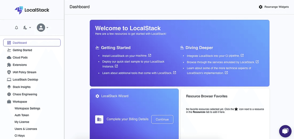
Task: Click Continue for Billing Details
Action: 162,120
